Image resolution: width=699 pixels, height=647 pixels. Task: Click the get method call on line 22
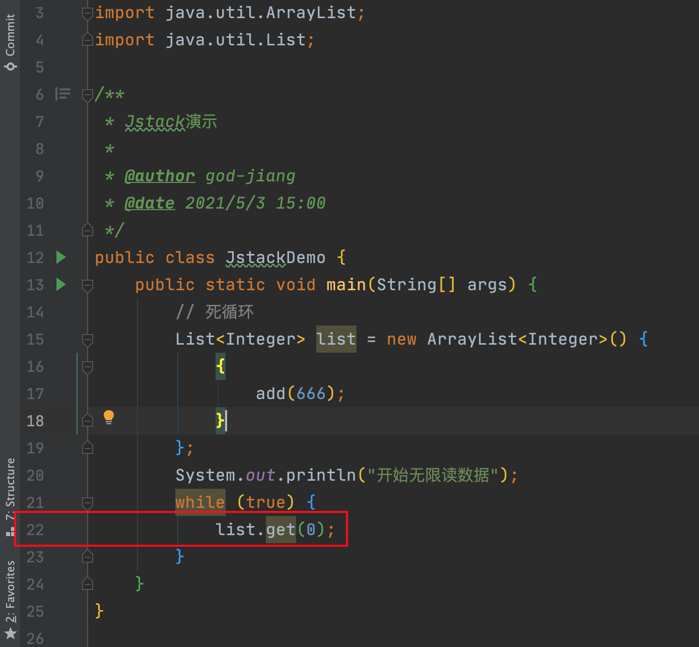pos(281,530)
